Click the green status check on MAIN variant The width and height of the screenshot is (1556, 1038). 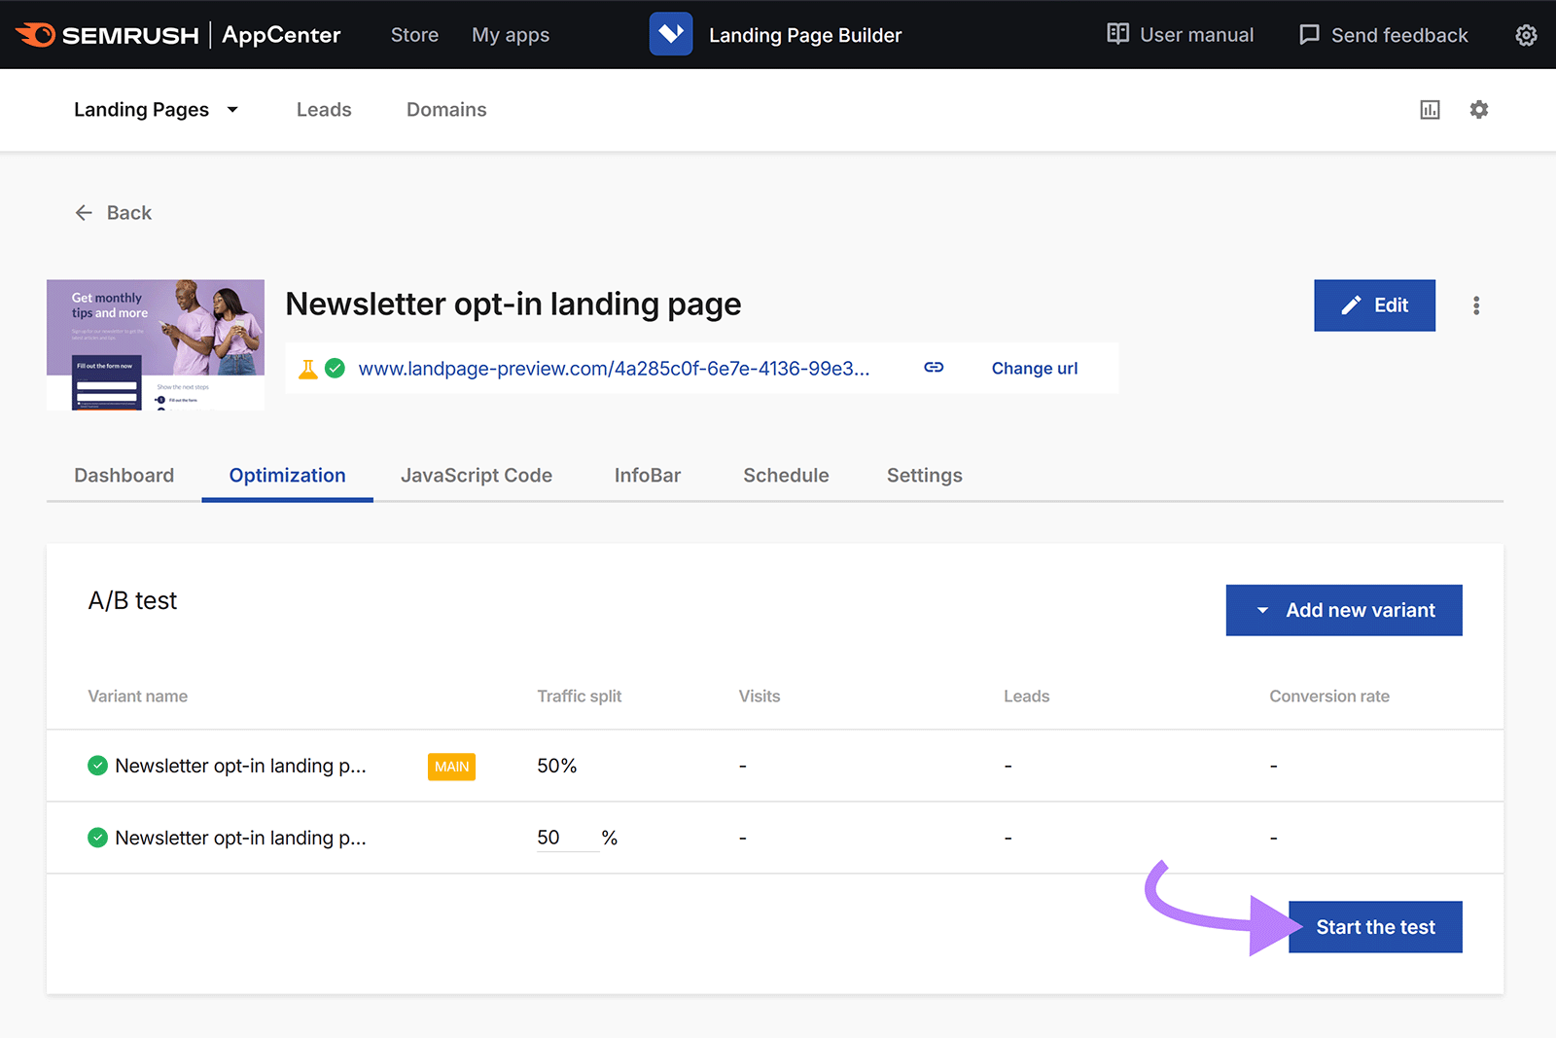tap(96, 766)
